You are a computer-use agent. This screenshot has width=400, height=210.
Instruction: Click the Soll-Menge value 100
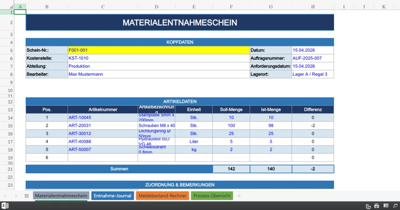[x=231, y=125]
